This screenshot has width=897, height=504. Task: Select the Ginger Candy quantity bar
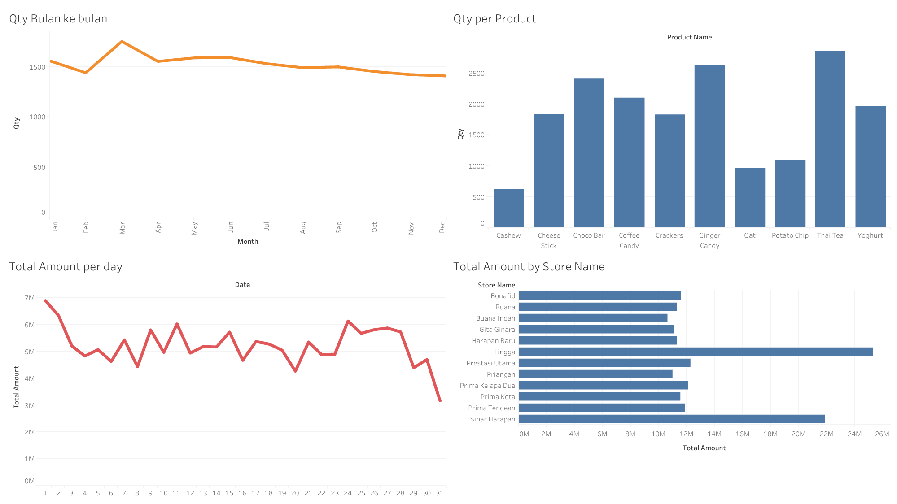tap(709, 146)
